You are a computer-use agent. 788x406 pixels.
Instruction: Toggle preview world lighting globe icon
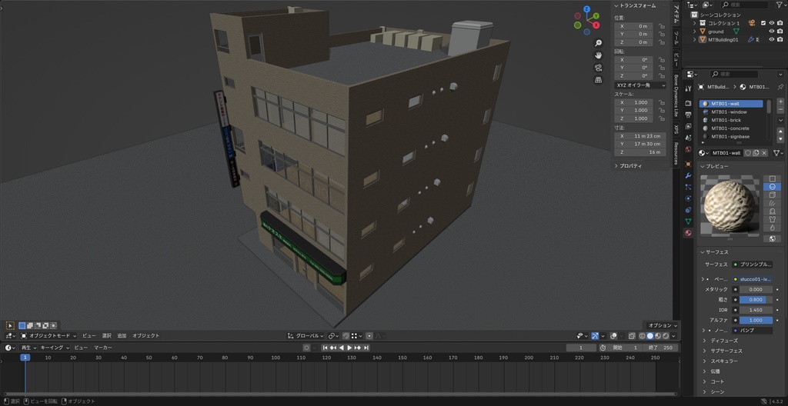773,238
